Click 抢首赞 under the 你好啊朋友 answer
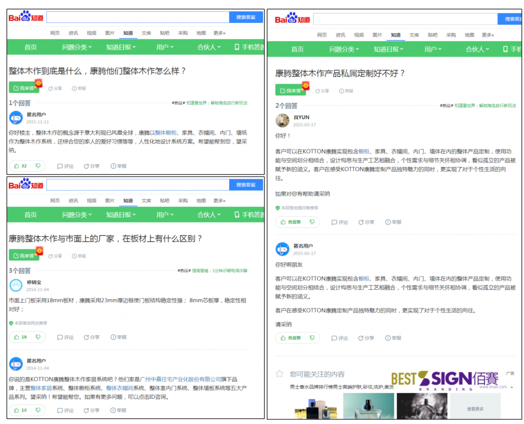The image size is (524, 424). [x=291, y=338]
